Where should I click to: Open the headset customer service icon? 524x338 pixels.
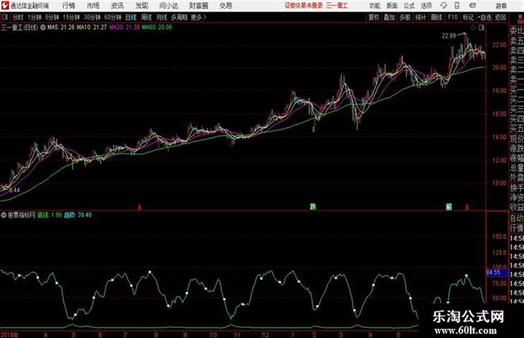pyautogui.click(x=444, y=6)
